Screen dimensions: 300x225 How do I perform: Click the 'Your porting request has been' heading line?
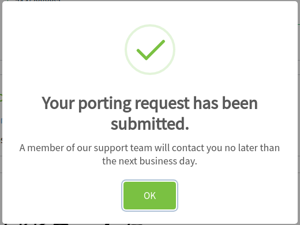(x=149, y=103)
